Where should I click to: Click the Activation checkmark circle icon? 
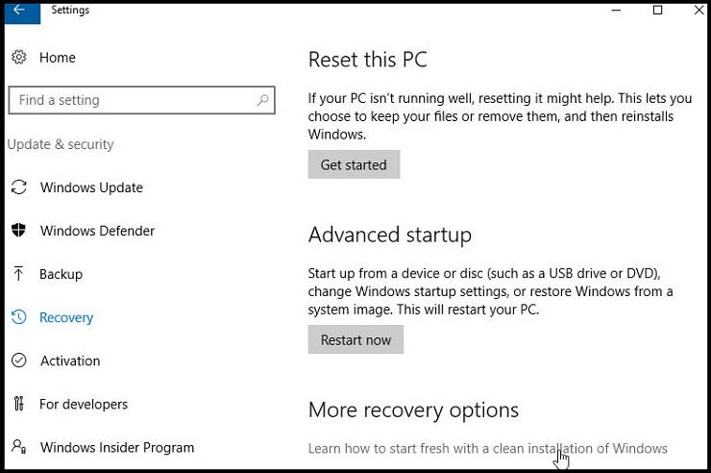19,361
